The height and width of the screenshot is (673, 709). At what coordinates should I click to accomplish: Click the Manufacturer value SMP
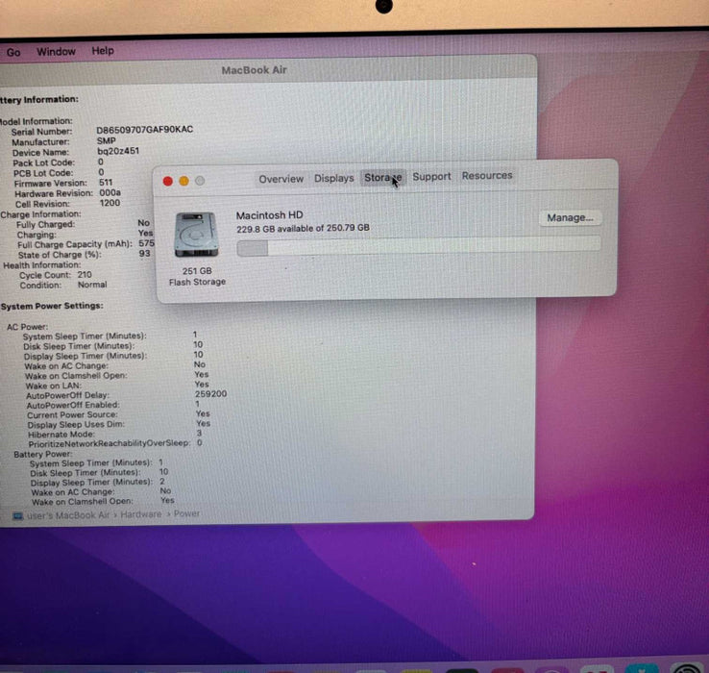(107, 140)
